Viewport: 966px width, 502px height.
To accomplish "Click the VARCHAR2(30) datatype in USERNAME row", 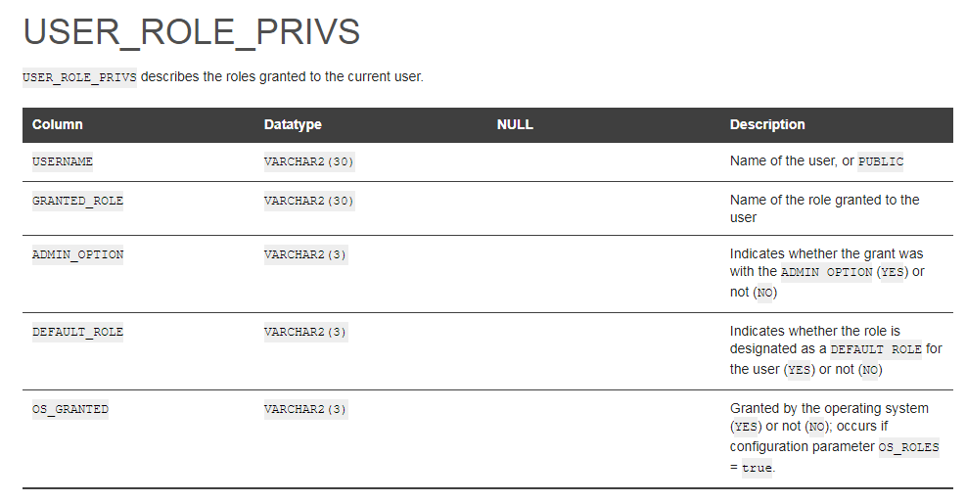I will click(x=308, y=161).
